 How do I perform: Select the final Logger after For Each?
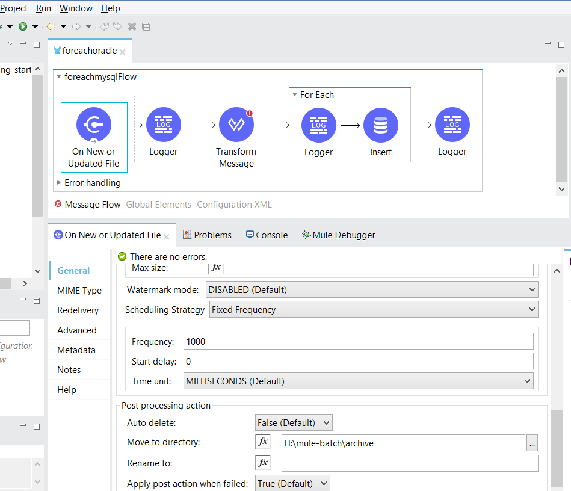click(452, 125)
